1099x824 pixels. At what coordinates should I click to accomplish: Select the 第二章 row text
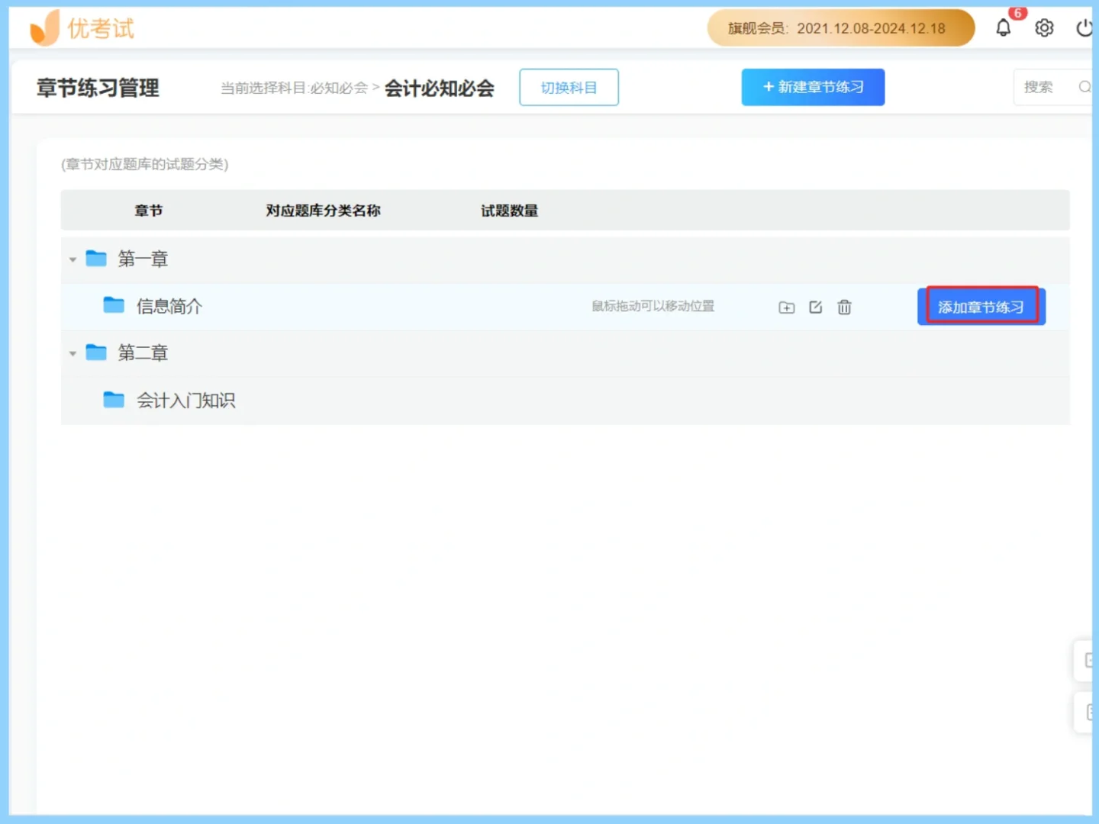[x=143, y=352]
